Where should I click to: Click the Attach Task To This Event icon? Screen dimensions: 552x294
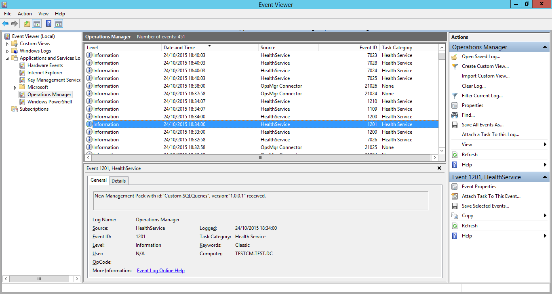pos(455,196)
